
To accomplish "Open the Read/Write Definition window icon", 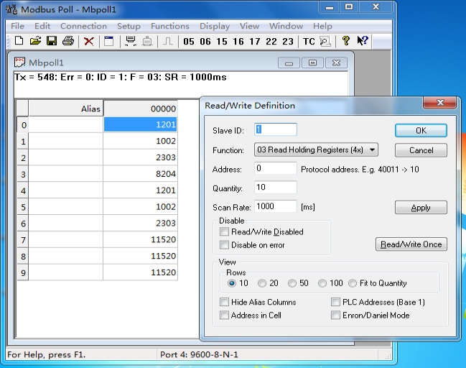I will pyautogui.click(x=108, y=41).
